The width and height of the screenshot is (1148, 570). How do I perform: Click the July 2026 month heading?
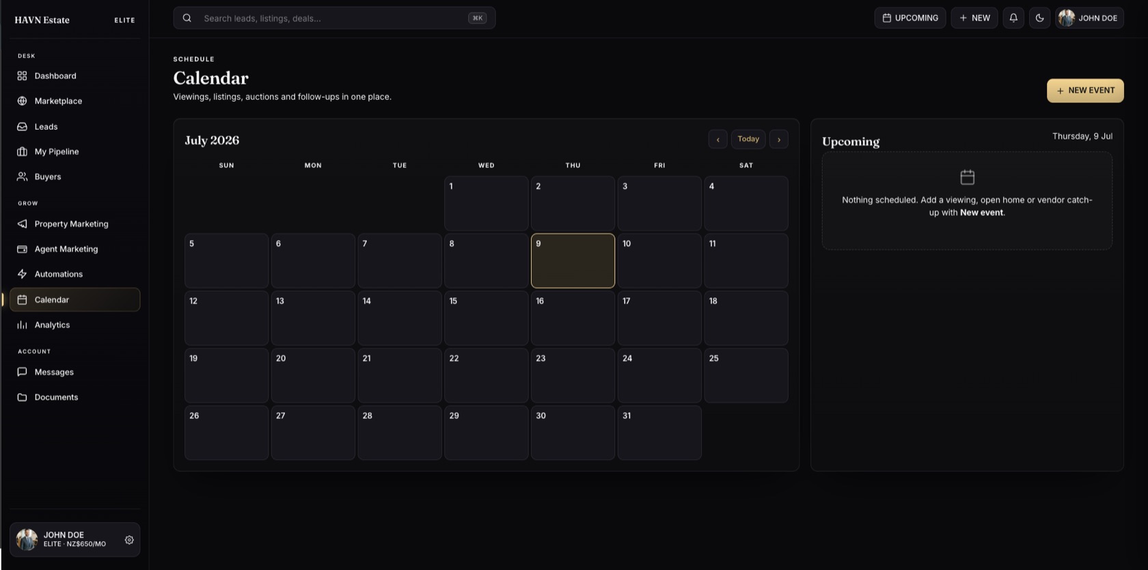click(x=212, y=140)
